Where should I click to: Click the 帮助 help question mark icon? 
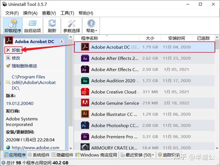pos(91,23)
